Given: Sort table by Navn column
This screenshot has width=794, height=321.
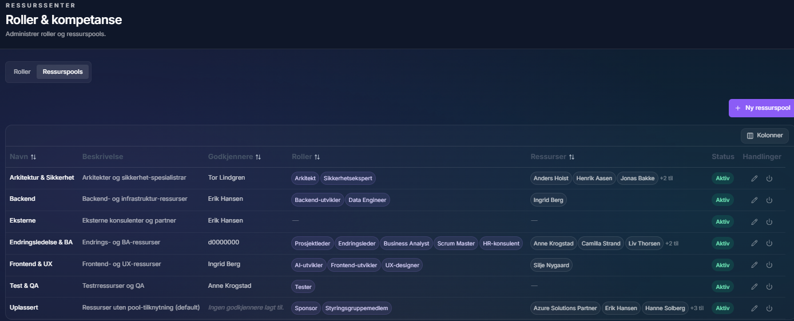Looking at the screenshot, I should coord(23,157).
